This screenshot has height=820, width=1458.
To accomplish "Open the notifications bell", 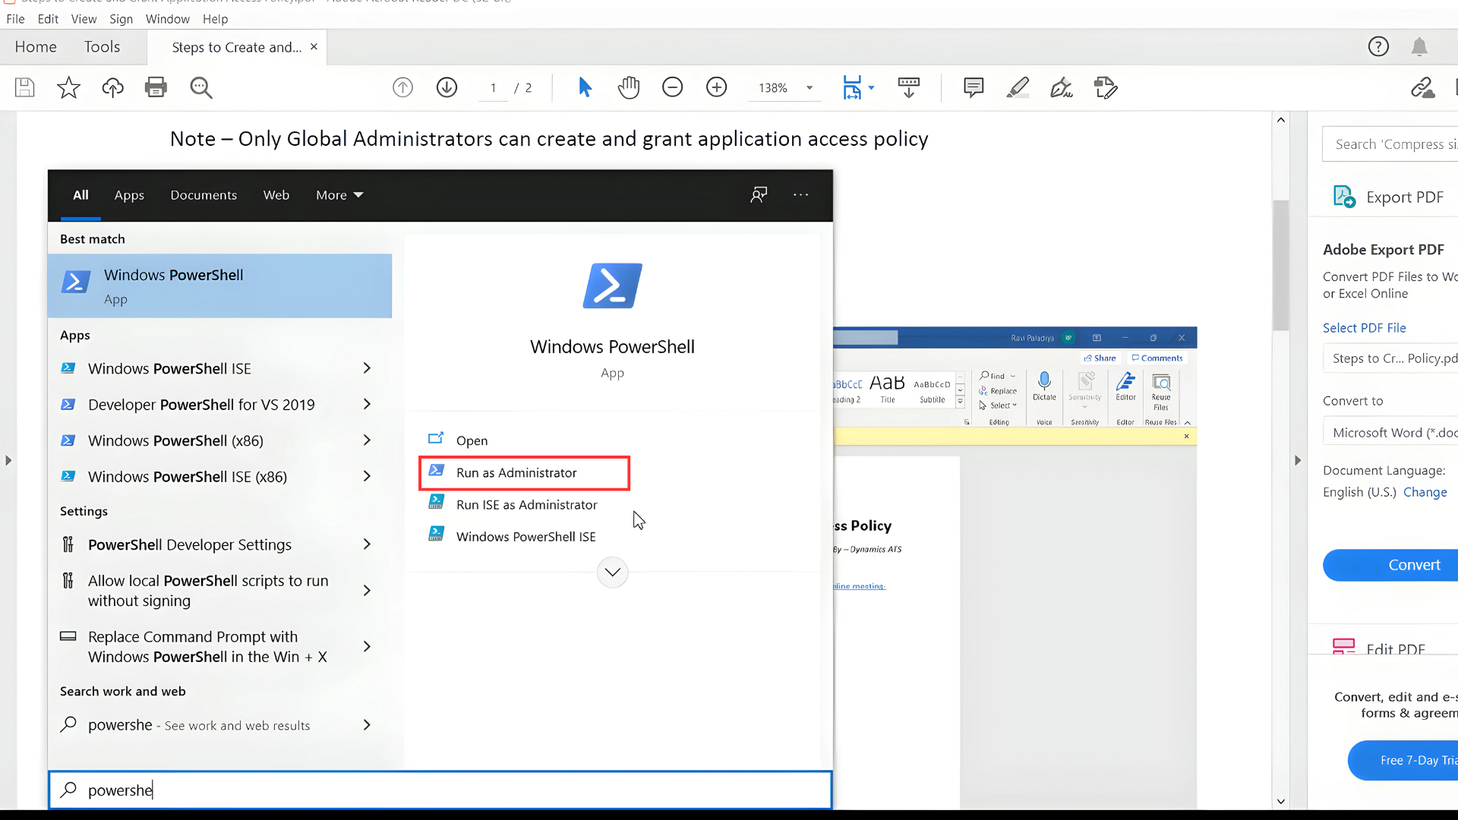I will (1419, 47).
